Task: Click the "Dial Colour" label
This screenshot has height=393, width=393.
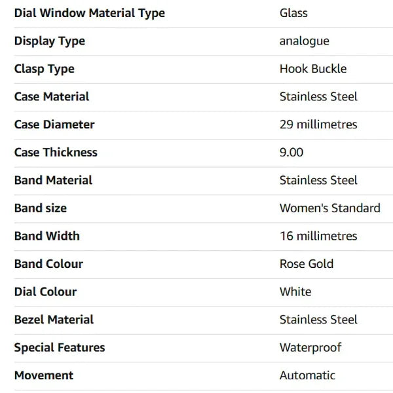Action: (45, 291)
